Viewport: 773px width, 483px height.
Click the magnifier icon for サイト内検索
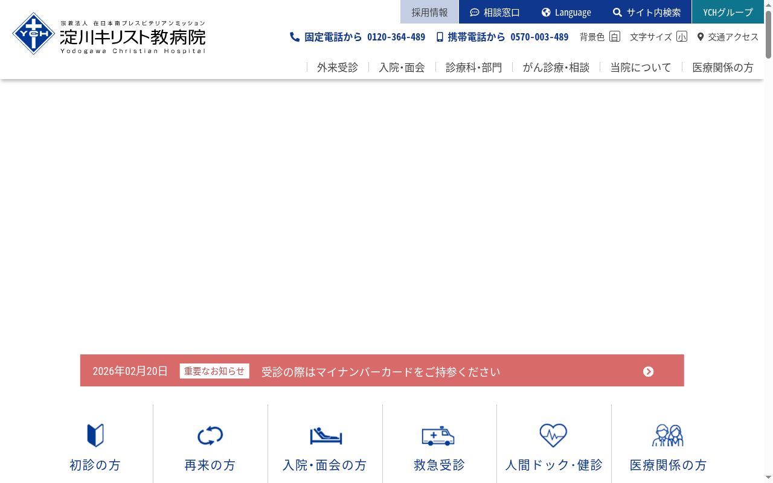click(617, 12)
